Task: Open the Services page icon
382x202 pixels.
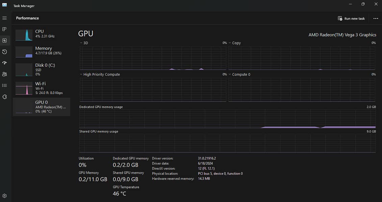Action: click(x=4, y=97)
